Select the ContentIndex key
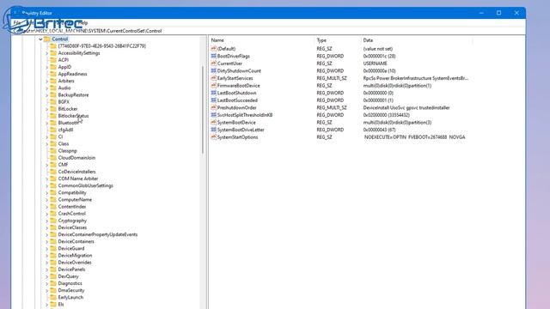Image resolution: width=550 pixels, height=309 pixels. pos(72,206)
